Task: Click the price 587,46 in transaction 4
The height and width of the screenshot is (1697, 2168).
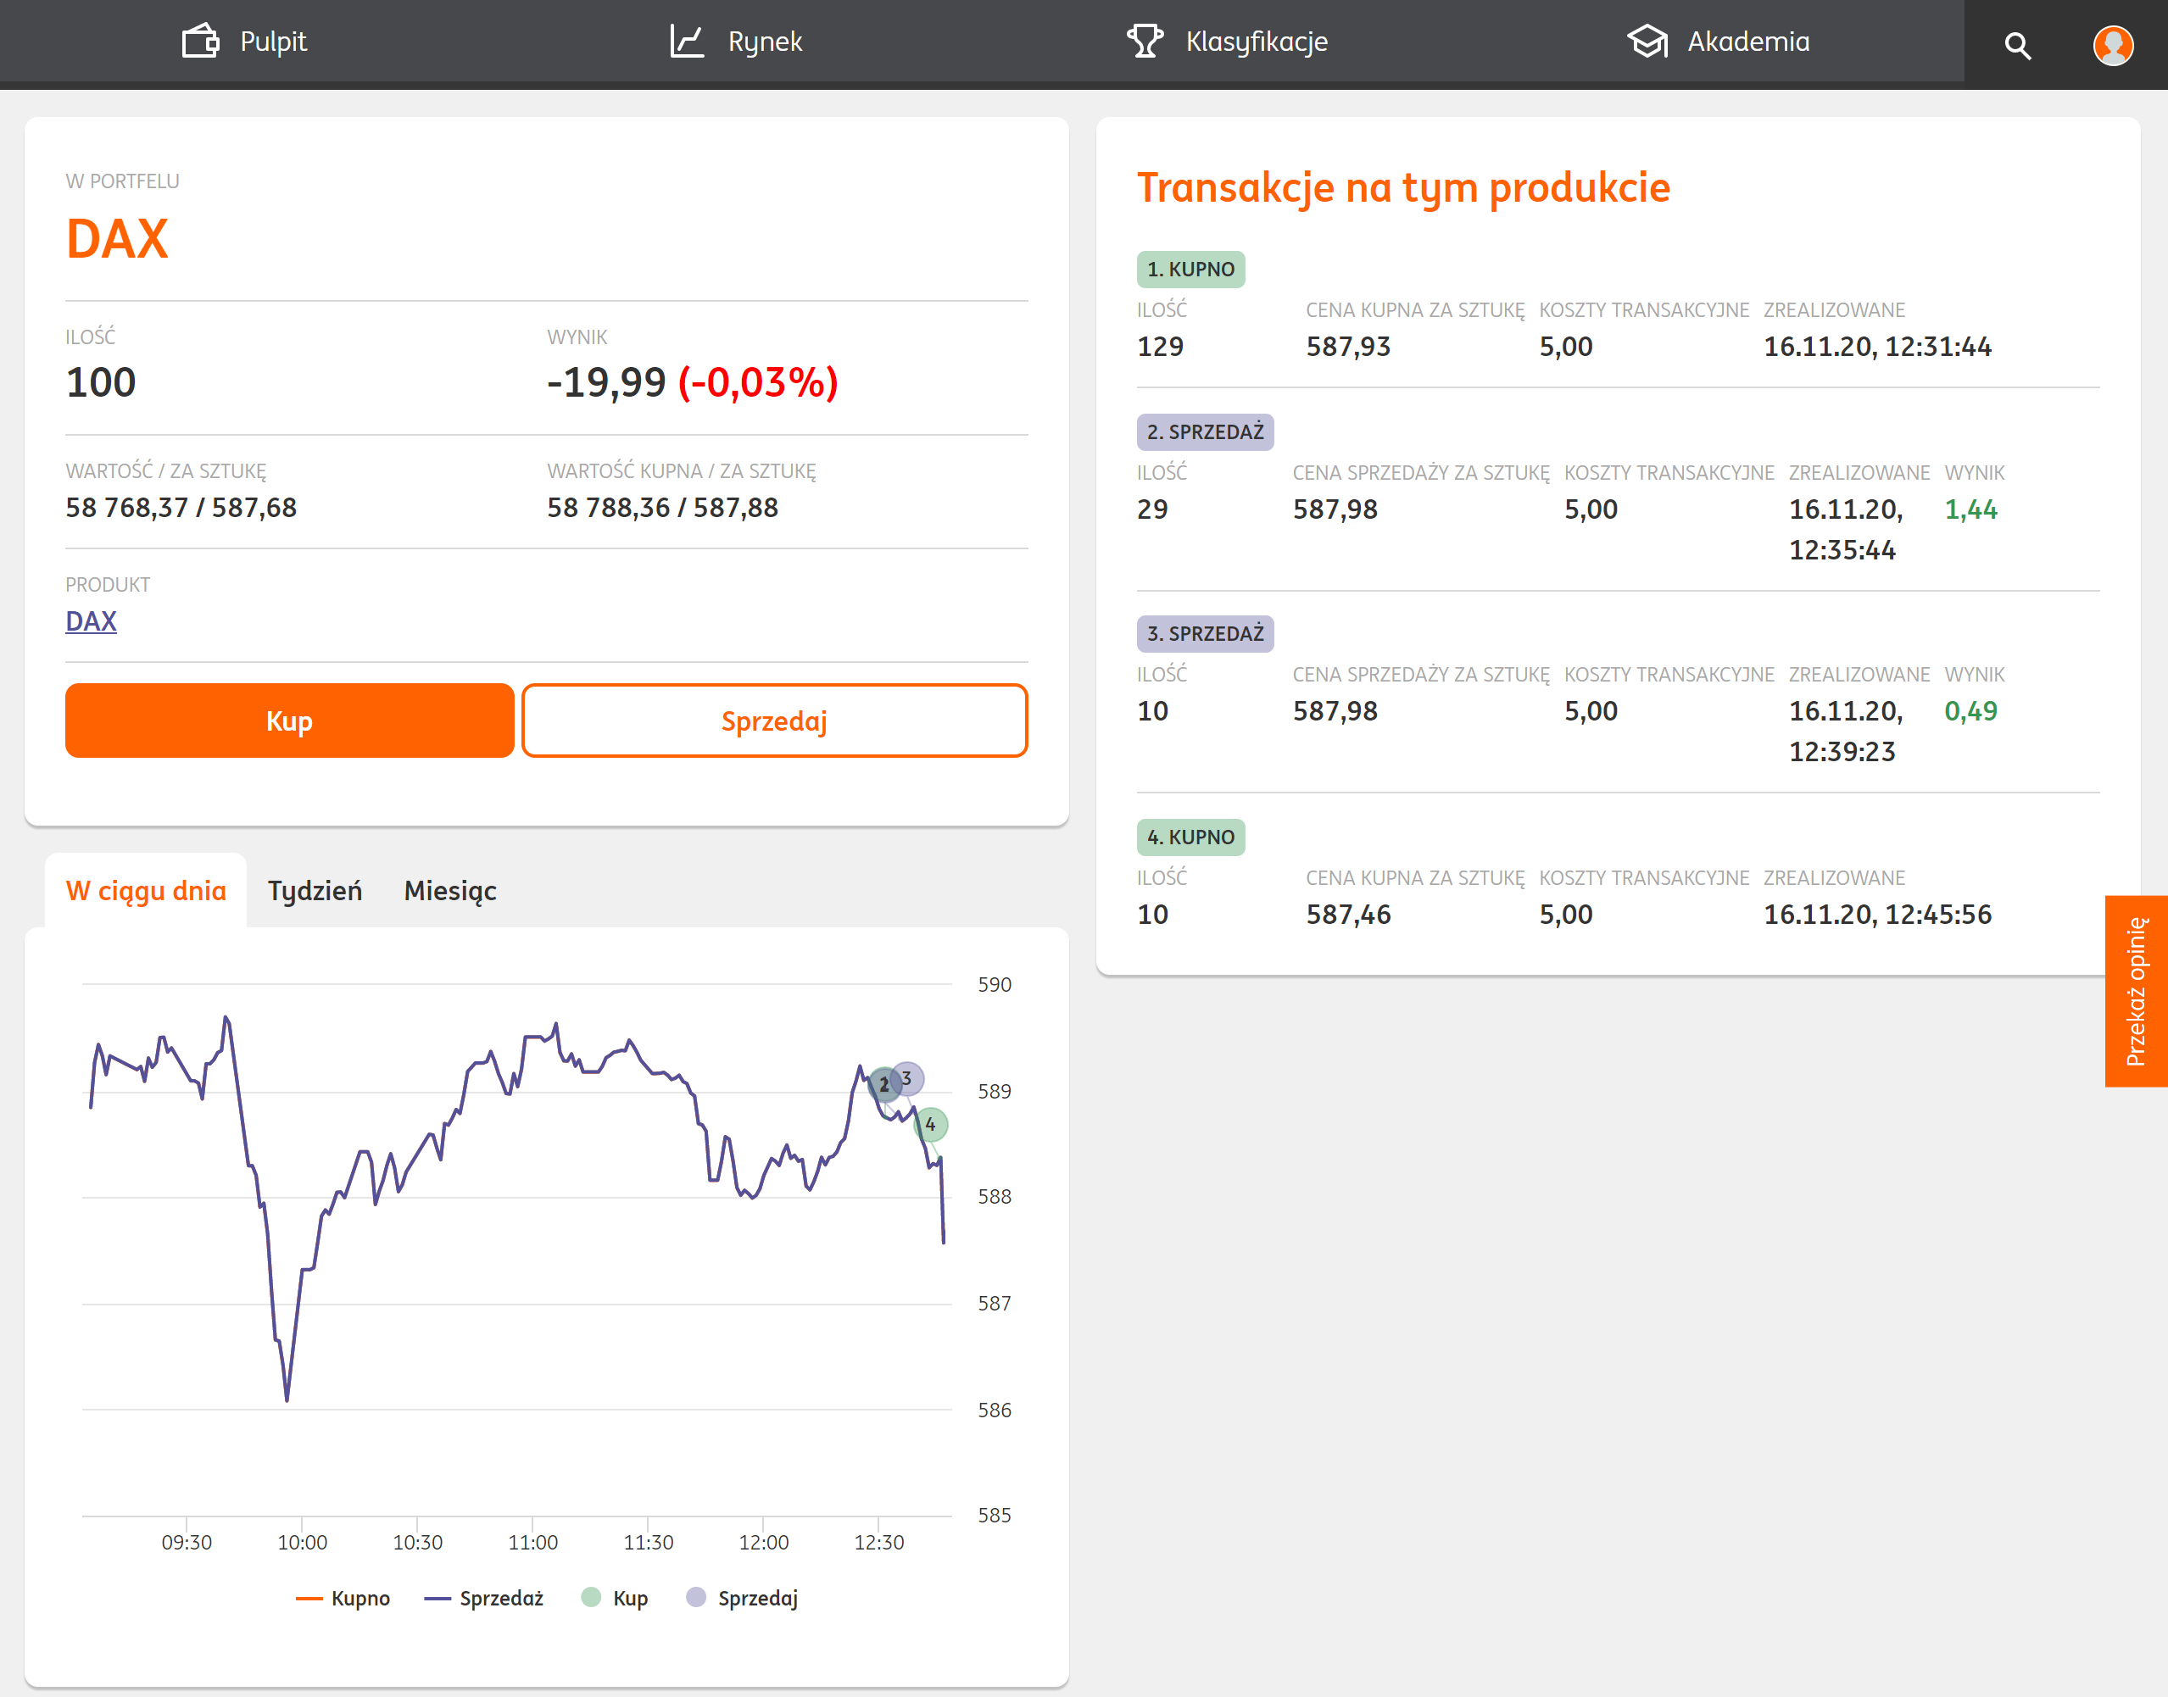Action: 1348,914
